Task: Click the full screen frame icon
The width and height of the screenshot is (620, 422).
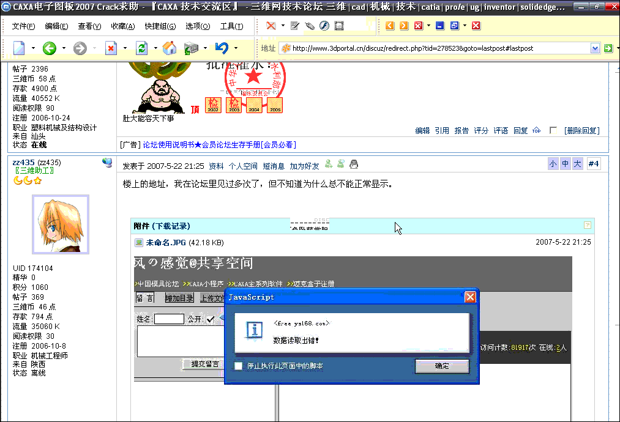Action: (x=339, y=26)
